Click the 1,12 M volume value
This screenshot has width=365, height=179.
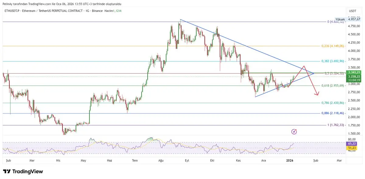pos(117,11)
